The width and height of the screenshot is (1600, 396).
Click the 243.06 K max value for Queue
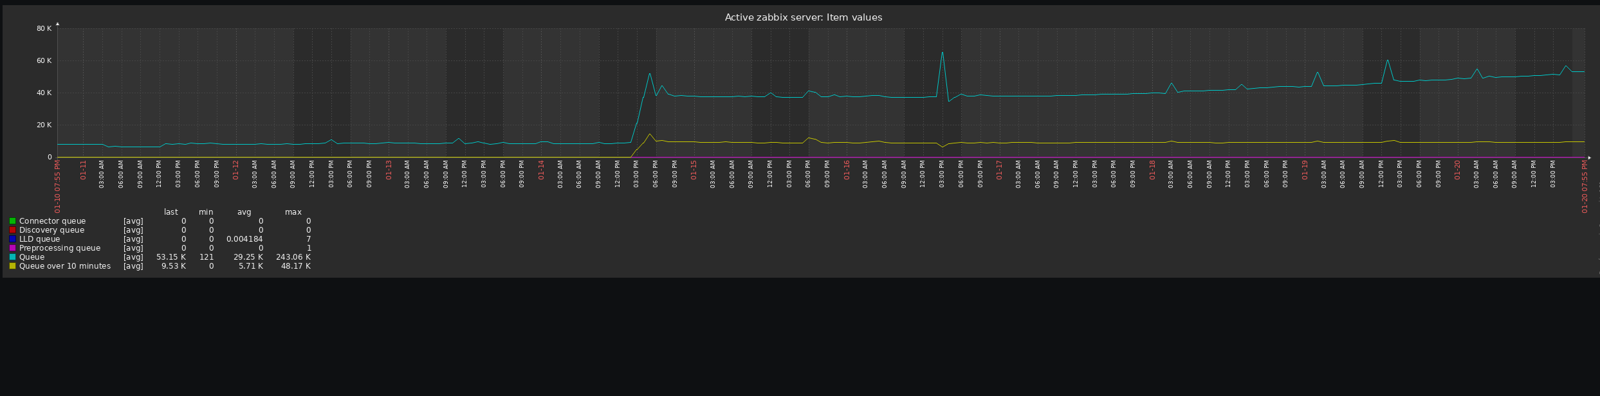tap(293, 257)
